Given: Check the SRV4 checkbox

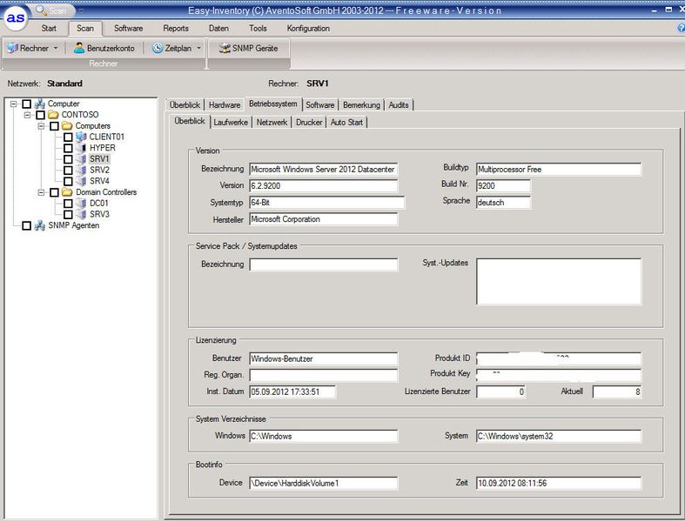Looking at the screenshot, I should pyautogui.click(x=68, y=181).
